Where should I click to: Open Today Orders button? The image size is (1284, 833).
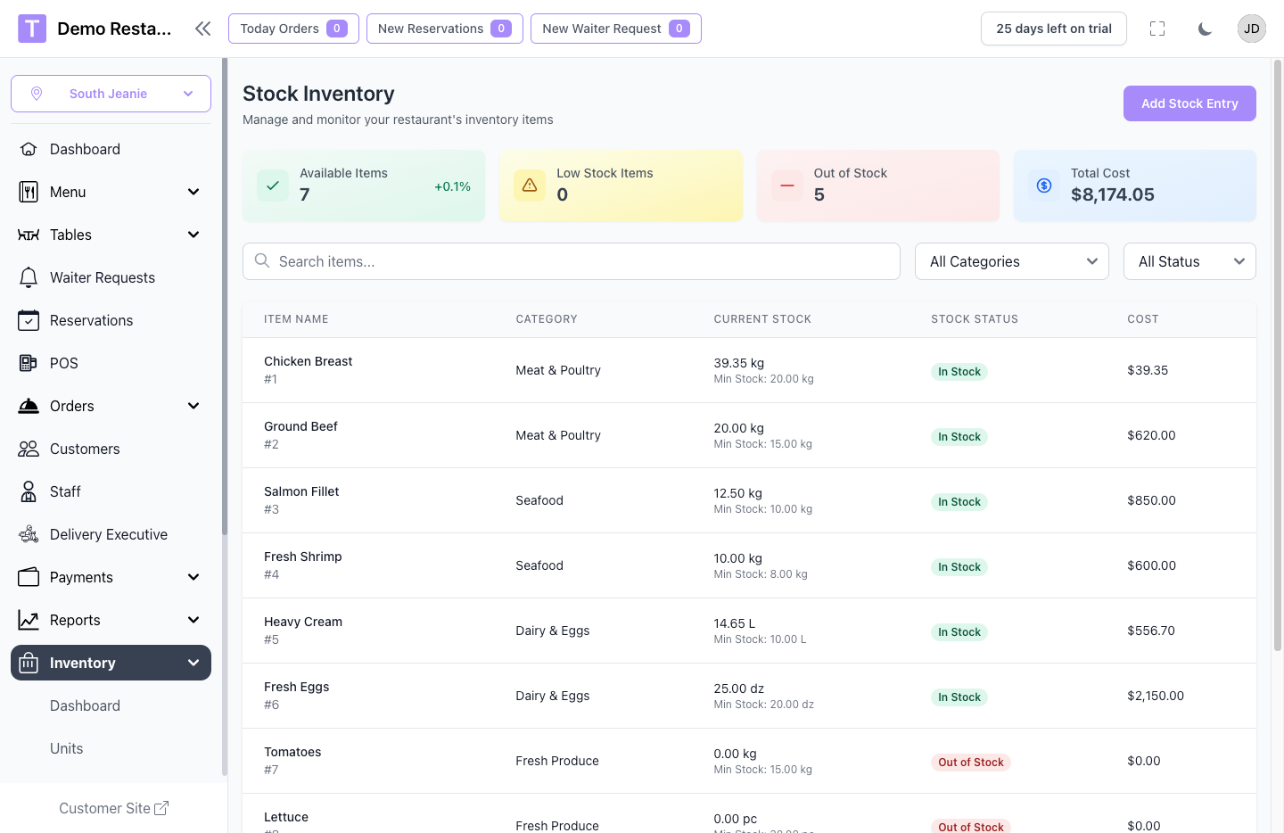293,29
